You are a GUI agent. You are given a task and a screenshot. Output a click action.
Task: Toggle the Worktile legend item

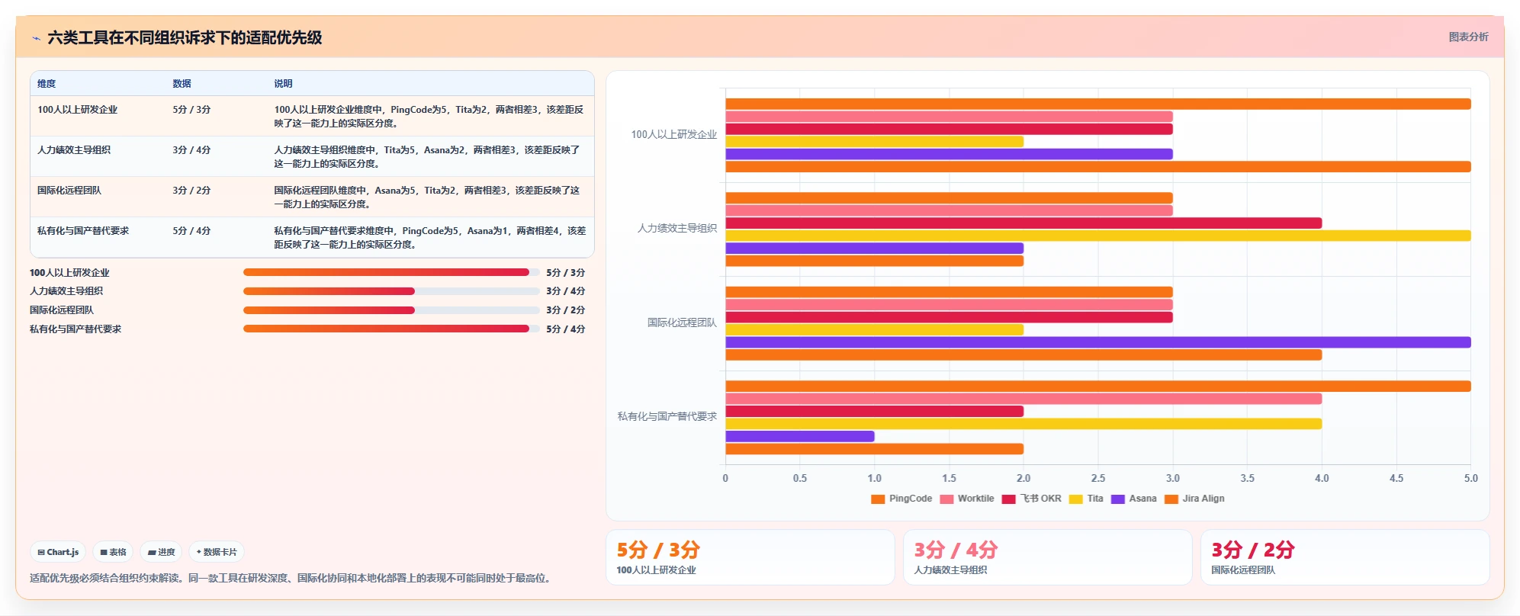click(x=967, y=499)
